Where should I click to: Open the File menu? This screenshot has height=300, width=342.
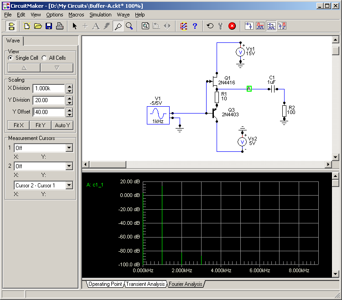click(x=8, y=15)
